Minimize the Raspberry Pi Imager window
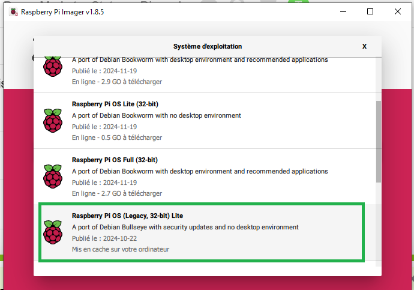This screenshot has width=414, height=290. tap(343, 11)
